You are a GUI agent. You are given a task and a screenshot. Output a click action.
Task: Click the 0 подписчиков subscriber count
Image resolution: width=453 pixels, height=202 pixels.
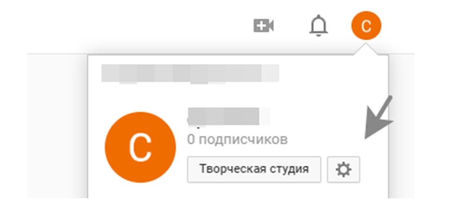click(237, 140)
